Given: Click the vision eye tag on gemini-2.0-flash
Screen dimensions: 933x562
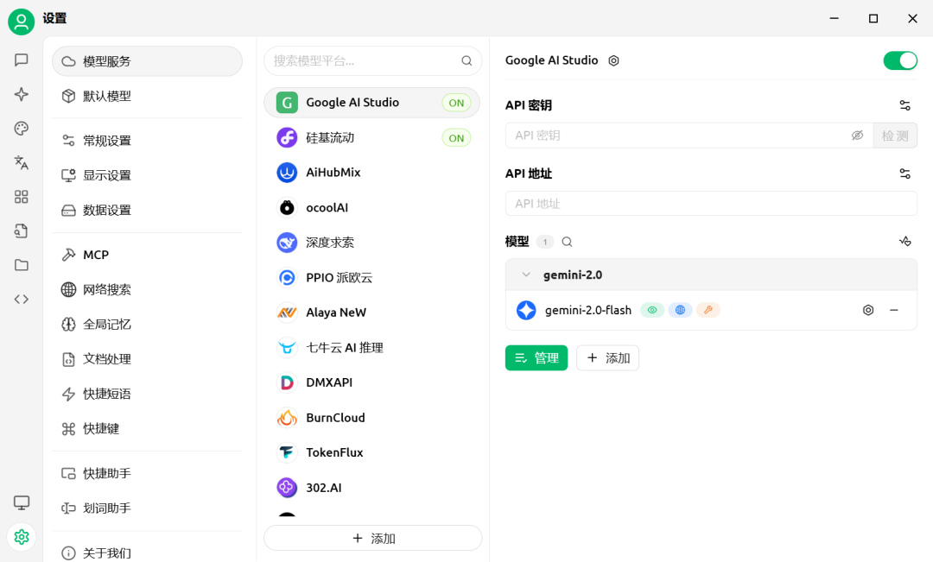Looking at the screenshot, I should (x=652, y=310).
